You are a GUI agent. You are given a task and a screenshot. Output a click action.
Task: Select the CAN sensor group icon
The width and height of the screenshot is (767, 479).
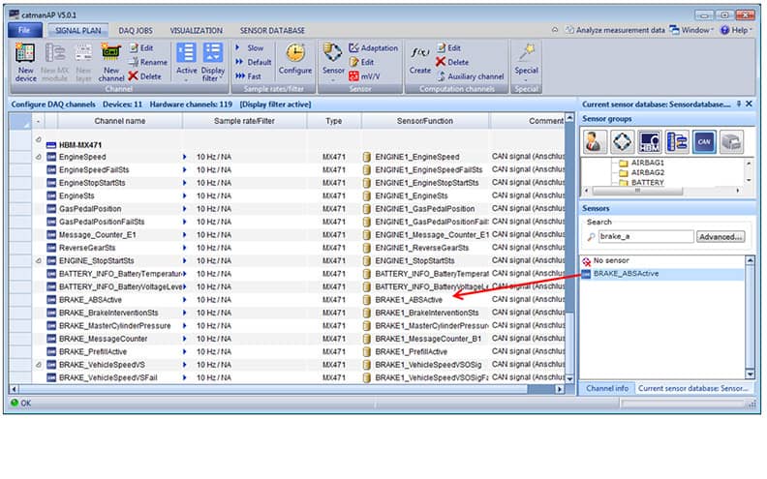(704, 142)
